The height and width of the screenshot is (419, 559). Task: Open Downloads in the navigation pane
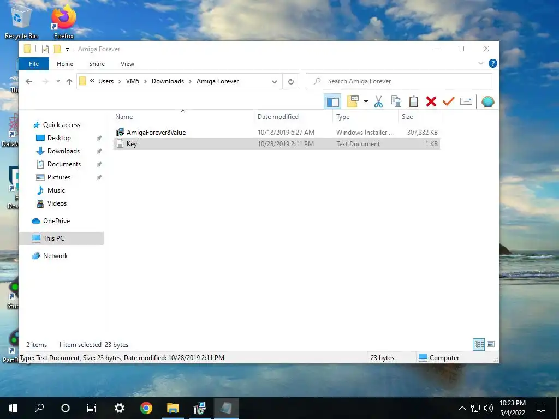point(63,151)
